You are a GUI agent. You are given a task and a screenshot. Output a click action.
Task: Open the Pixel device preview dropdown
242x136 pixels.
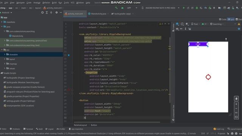point(195,24)
